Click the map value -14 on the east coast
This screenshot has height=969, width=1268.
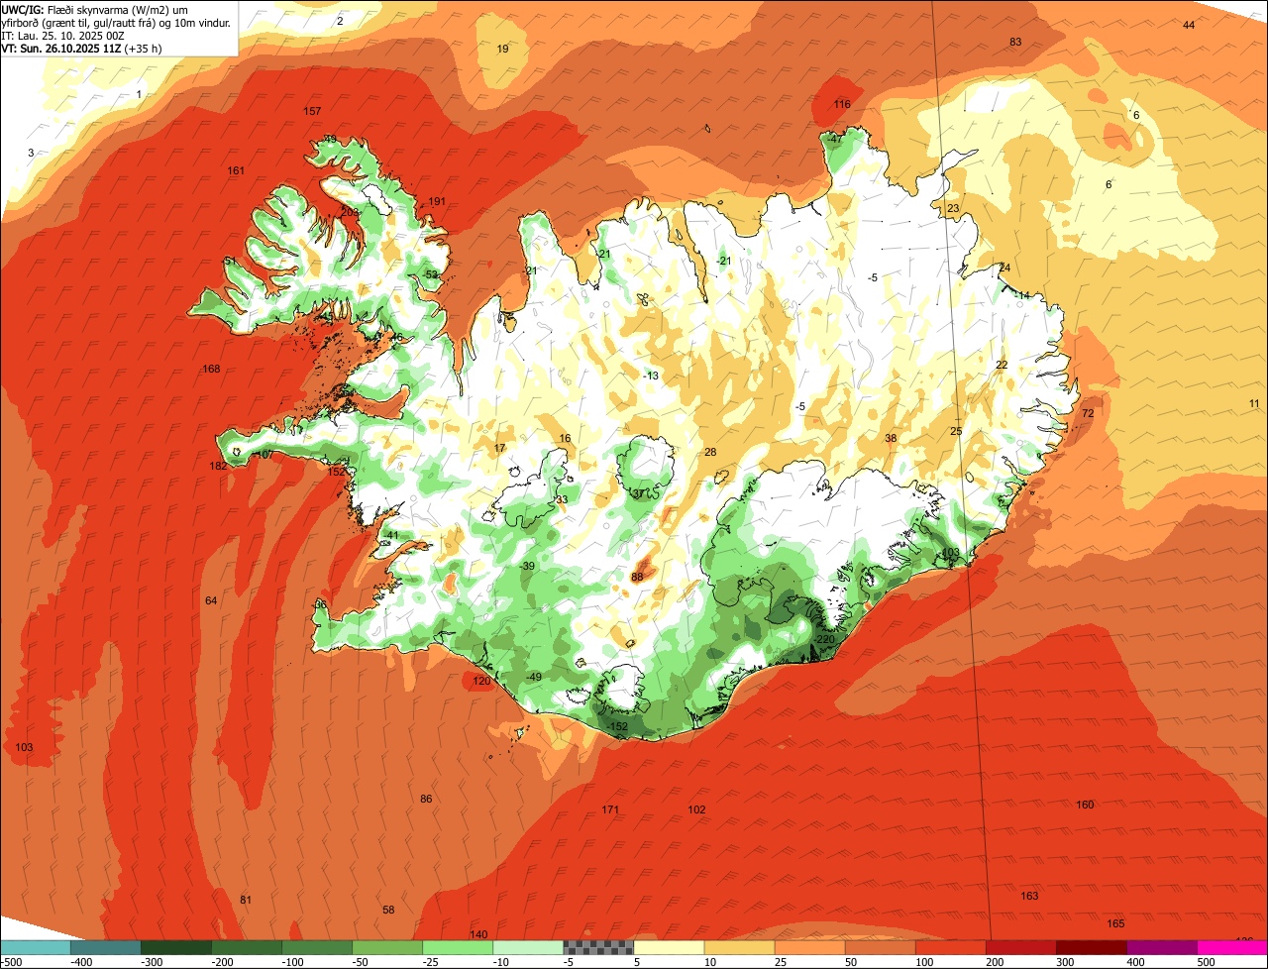(1022, 294)
